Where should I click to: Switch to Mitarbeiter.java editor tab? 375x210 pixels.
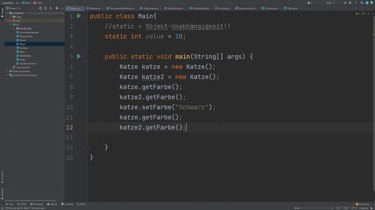click(x=200, y=8)
